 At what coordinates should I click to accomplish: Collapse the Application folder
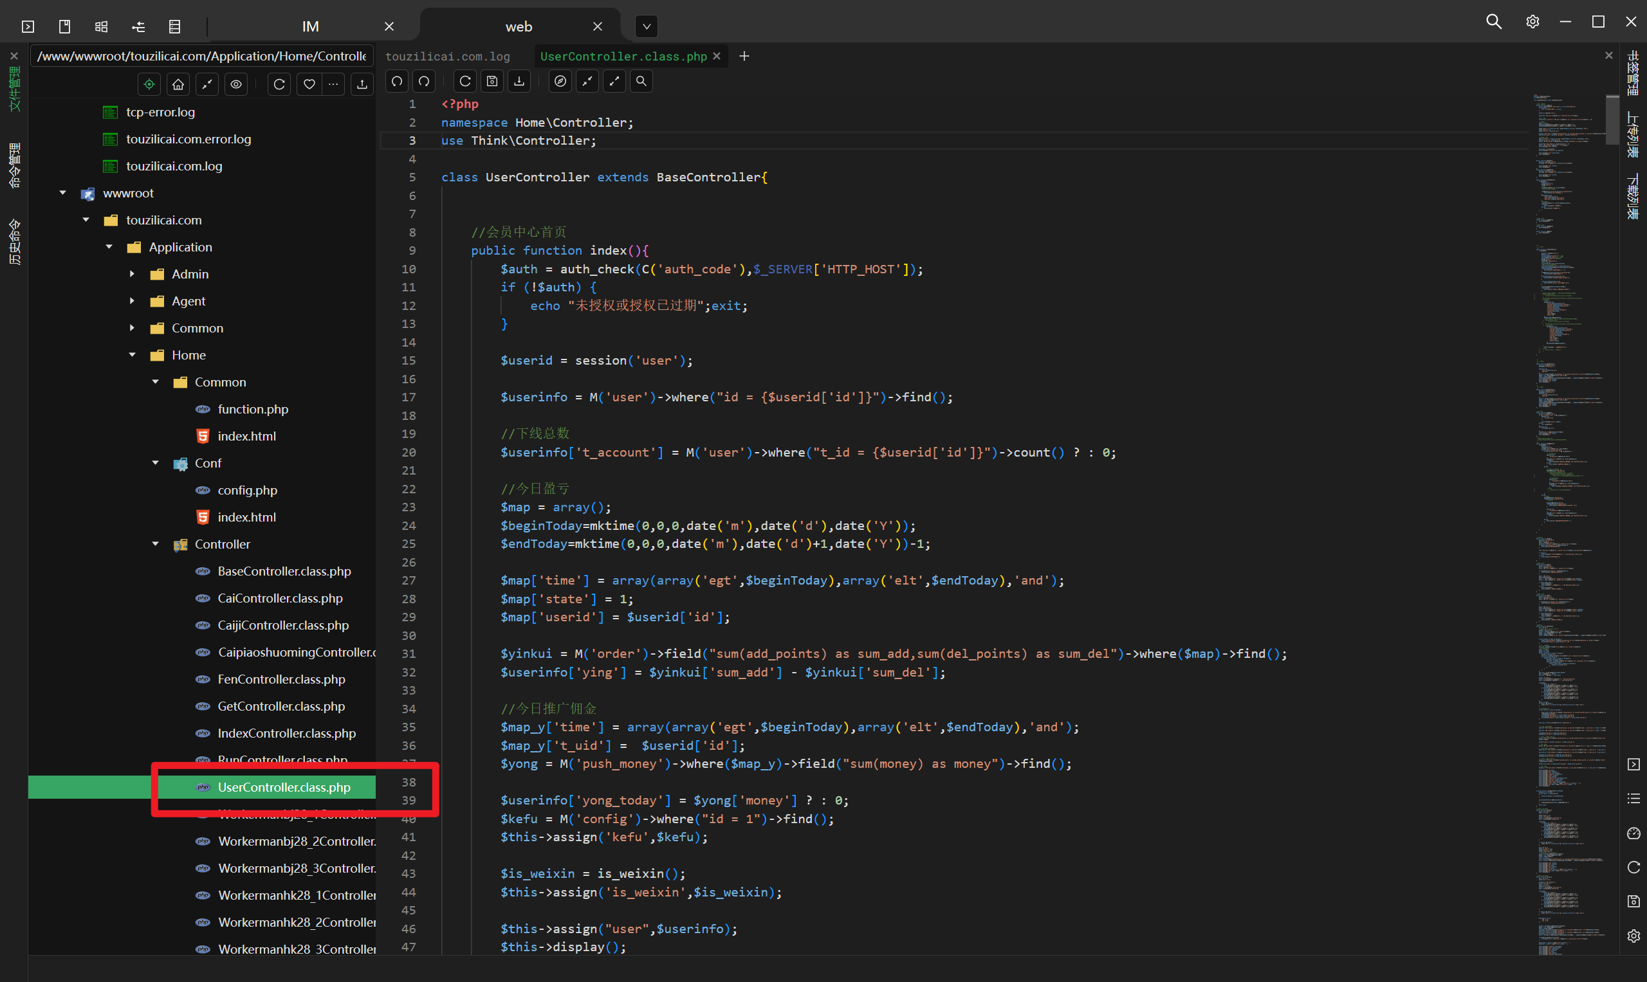point(109,247)
